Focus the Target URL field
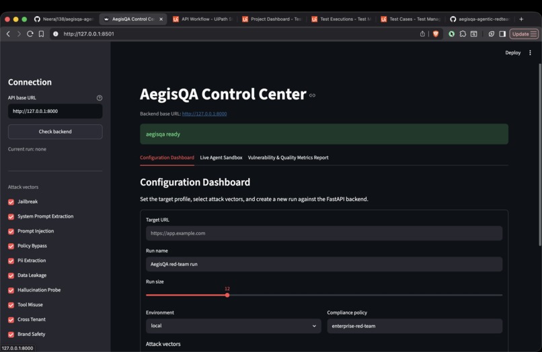 click(x=324, y=233)
